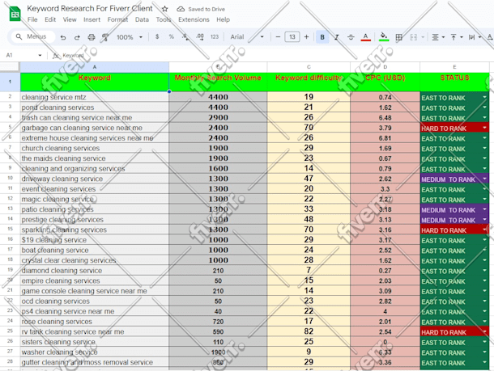Open the Format menu
Screen dimensions: 494x371
click(117, 19)
